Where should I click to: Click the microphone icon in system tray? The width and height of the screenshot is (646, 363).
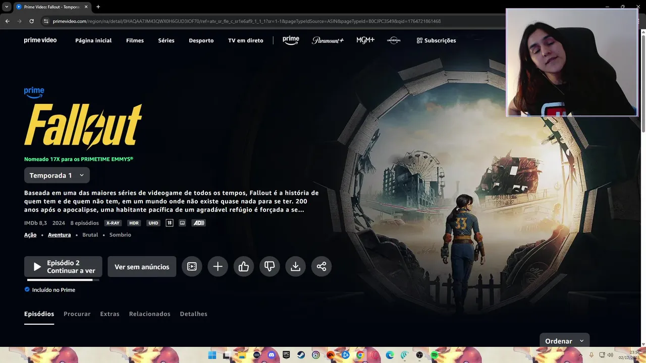[591, 355]
